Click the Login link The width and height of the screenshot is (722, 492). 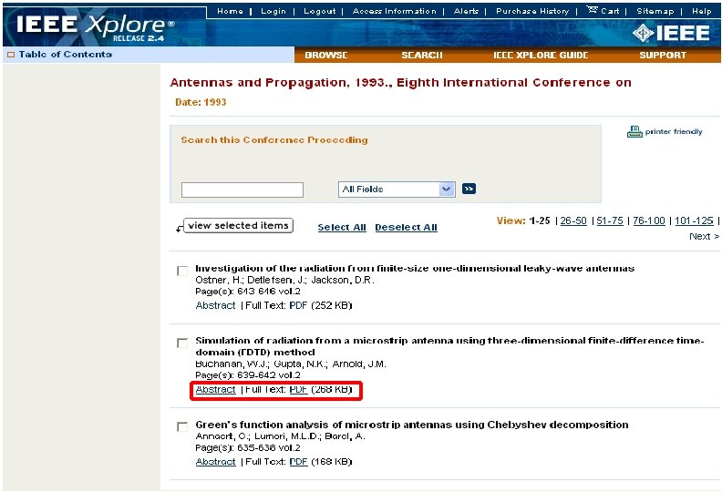click(x=273, y=11)
